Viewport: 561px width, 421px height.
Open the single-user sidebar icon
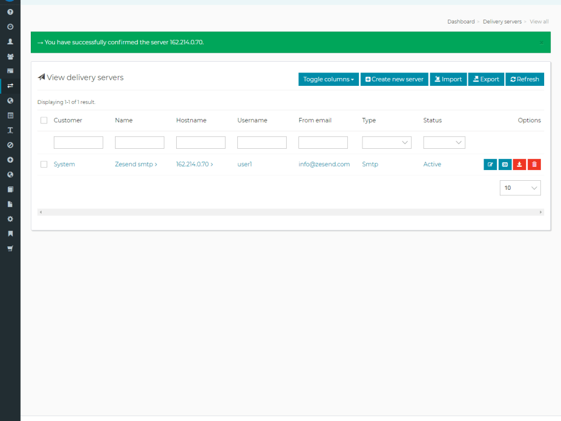[10, 42]
